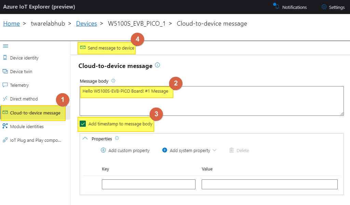Focus the Value input field

click(270, 184)
